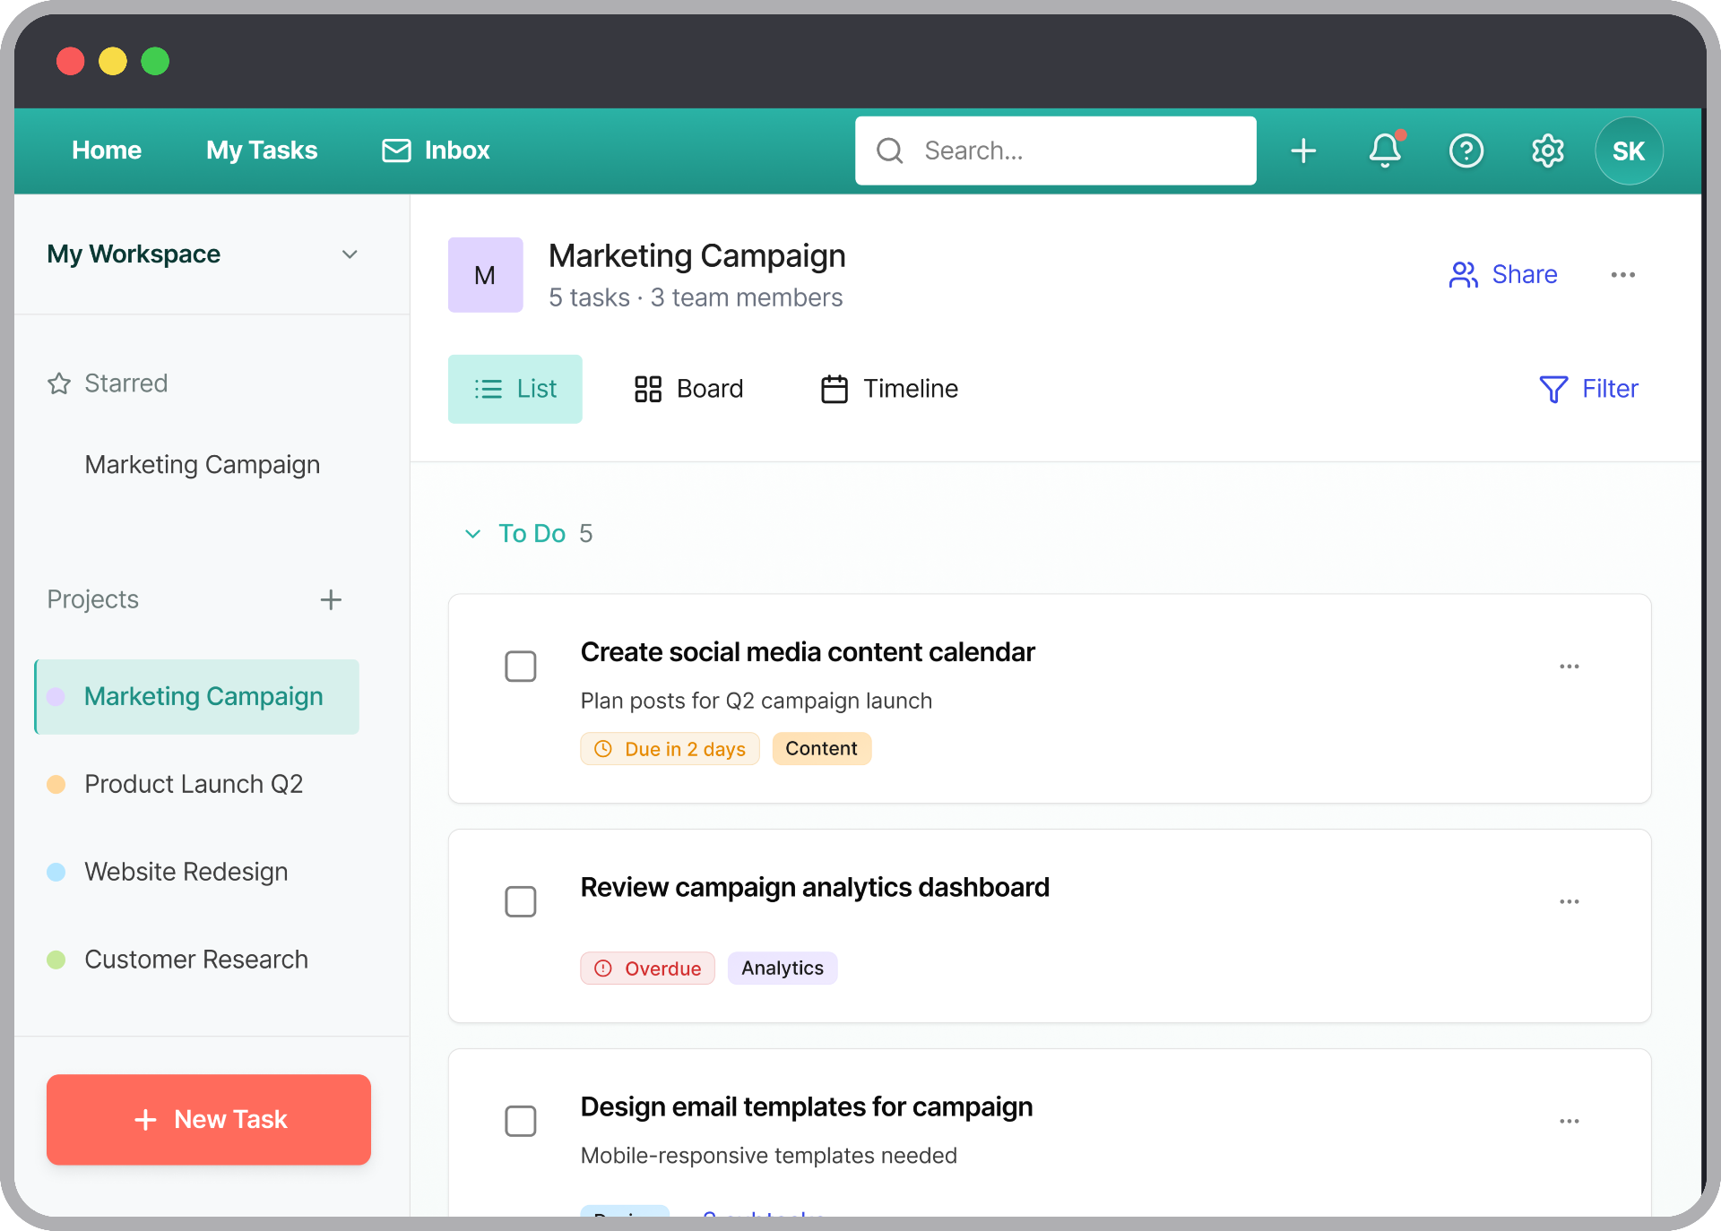Click the clock icon in Due in 2 days

point(603,749)
